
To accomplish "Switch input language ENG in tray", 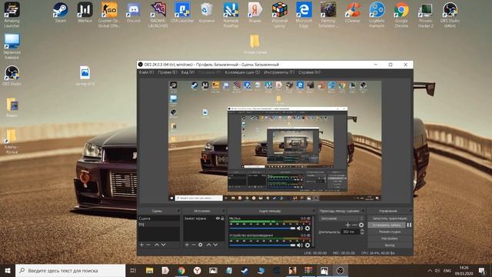I will [x=447, y=270].
